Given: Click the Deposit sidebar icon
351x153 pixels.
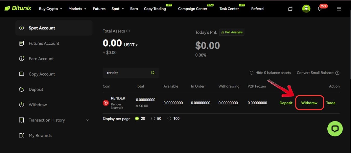Looking at the screenshot, I should [x=22, y=89].
